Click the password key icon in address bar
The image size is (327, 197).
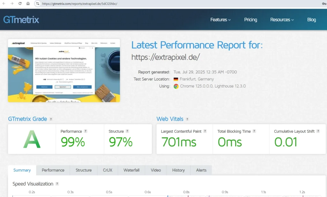pos(324,4)
